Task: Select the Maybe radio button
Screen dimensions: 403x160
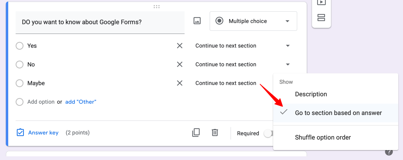Action: 19,83
